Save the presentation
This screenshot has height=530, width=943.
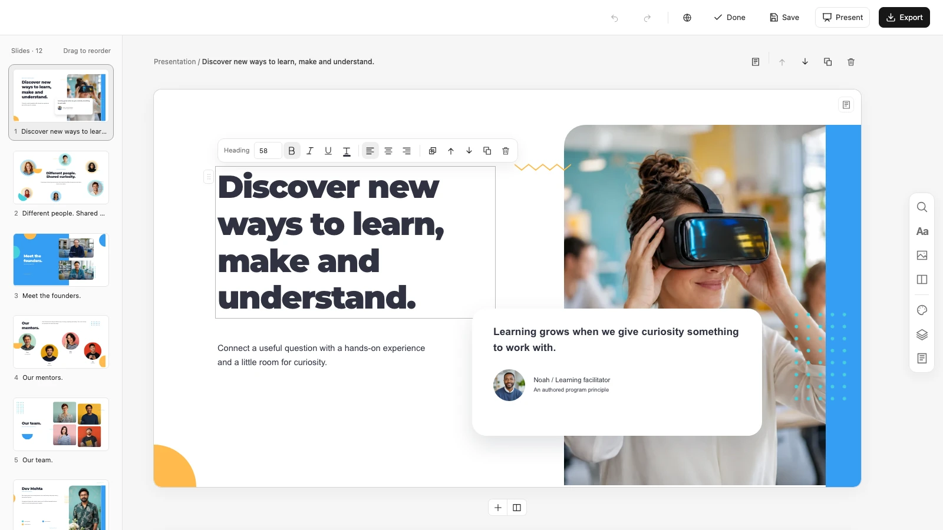784,18
